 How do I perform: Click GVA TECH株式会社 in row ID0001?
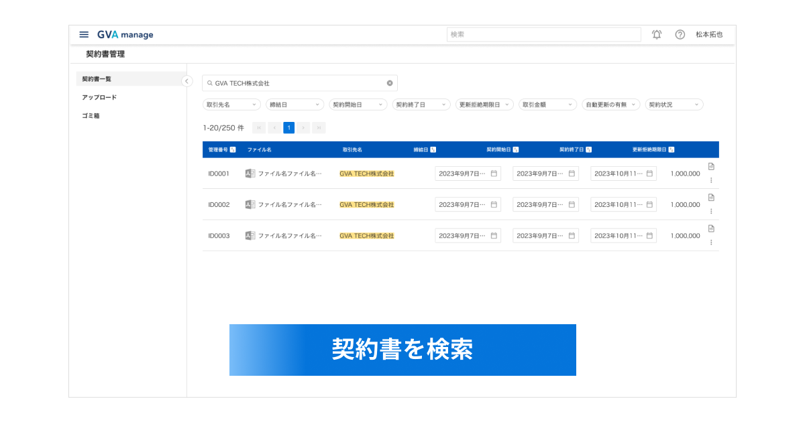point(367,173)
